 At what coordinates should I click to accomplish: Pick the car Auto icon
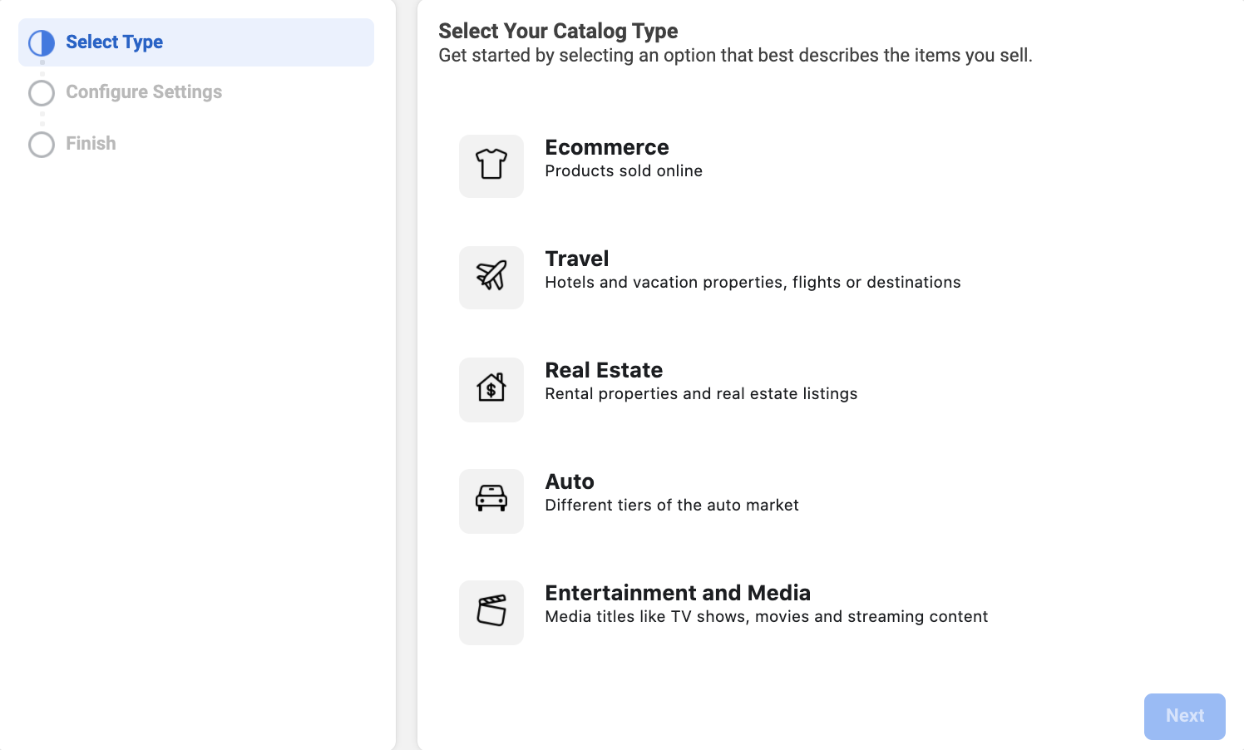click(491, 500)
